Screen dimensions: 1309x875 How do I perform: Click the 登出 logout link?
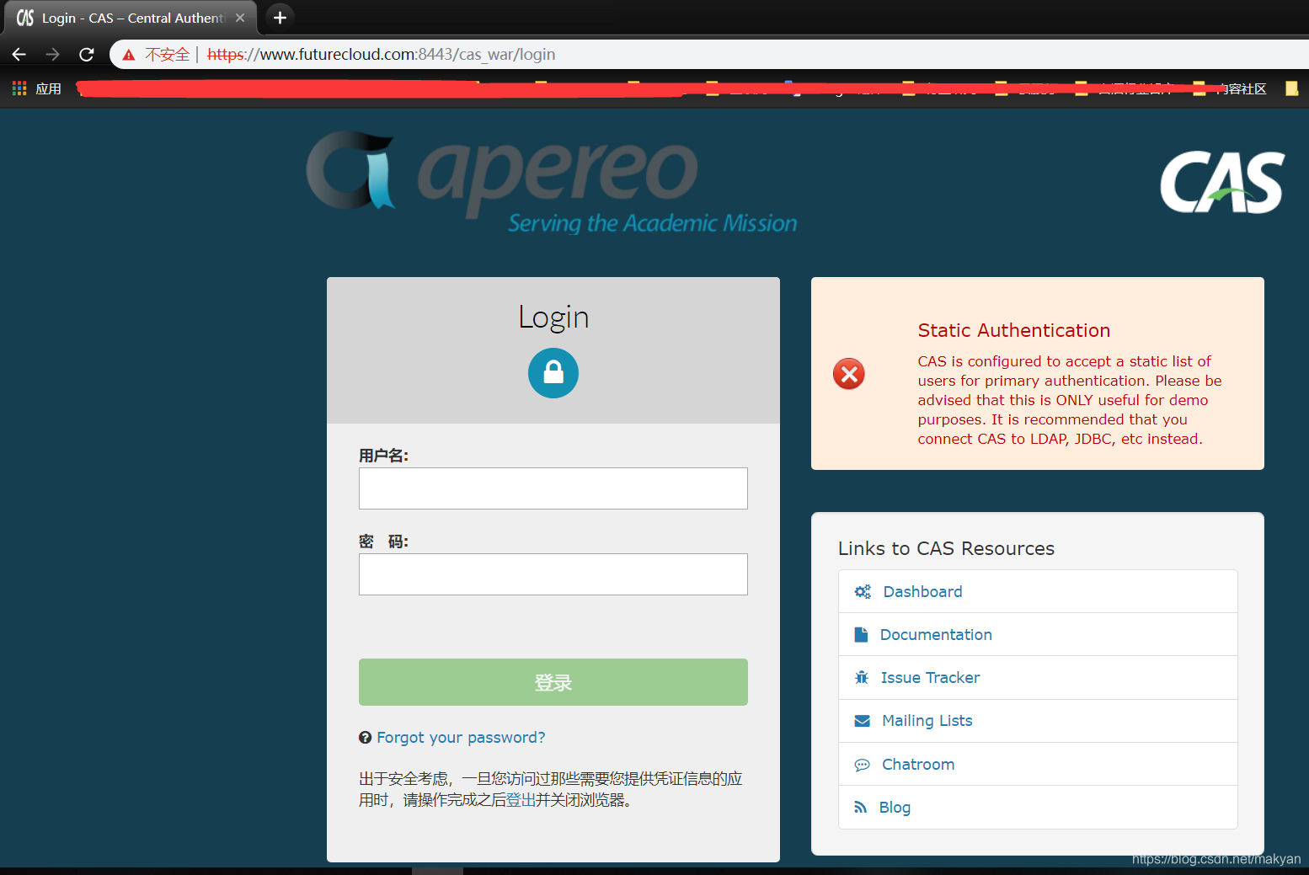pyautogui.click(x=521, y=800)
